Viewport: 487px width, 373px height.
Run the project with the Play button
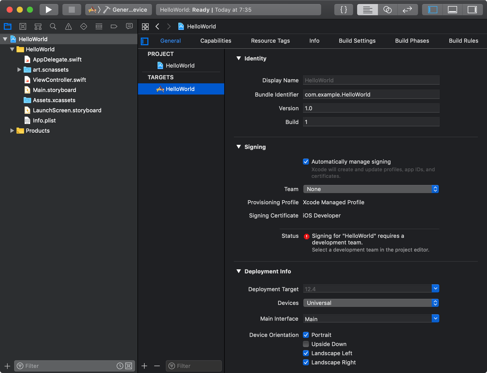coord(49,10)
